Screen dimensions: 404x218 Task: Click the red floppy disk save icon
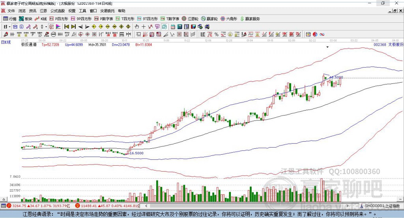coord(193,26)
